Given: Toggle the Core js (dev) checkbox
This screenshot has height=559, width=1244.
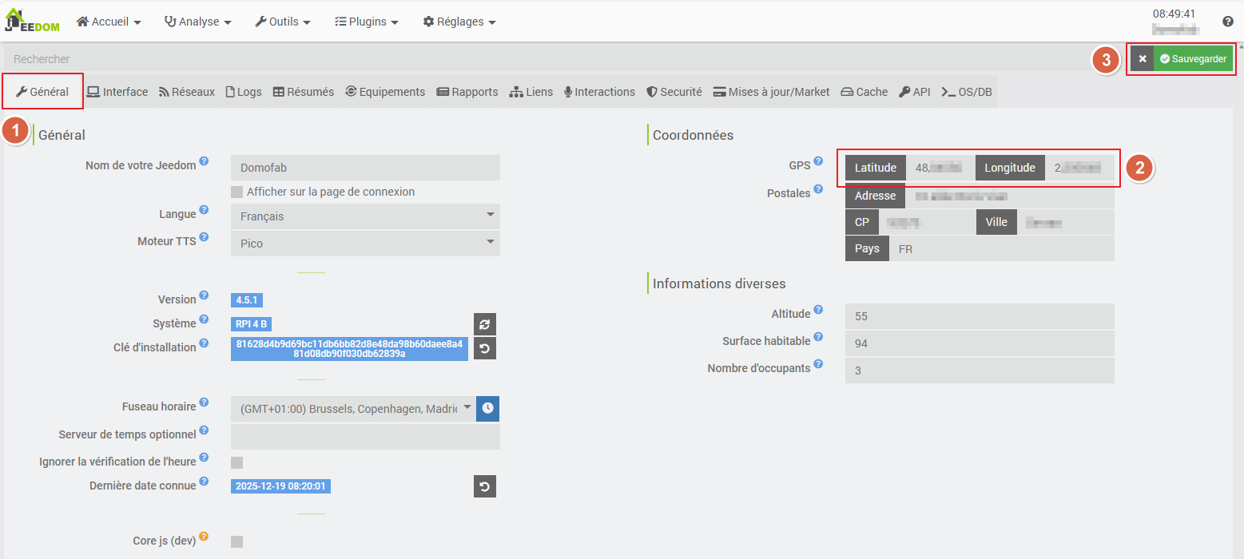Looking at the screenshot, I should [236, 541].
